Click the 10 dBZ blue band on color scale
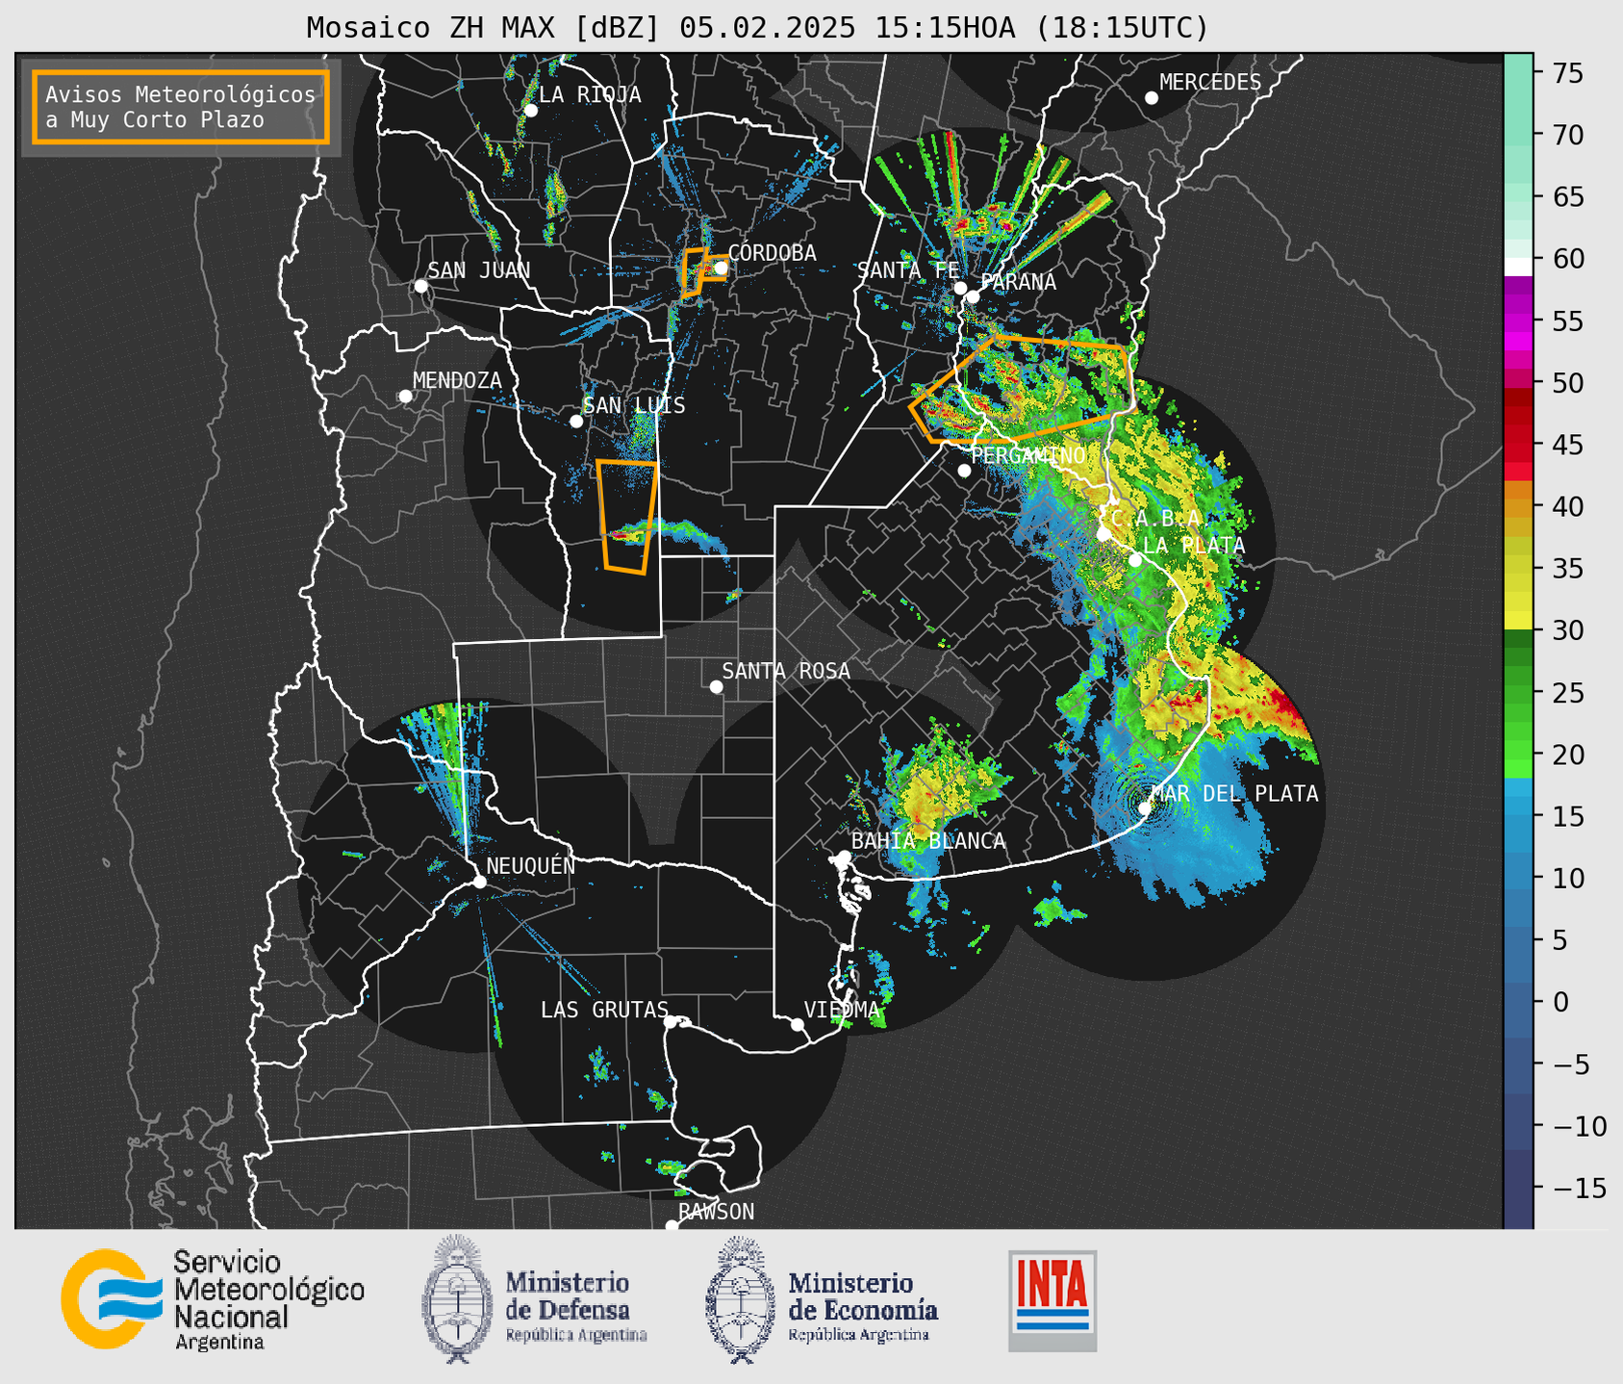 pos(1518,878)
